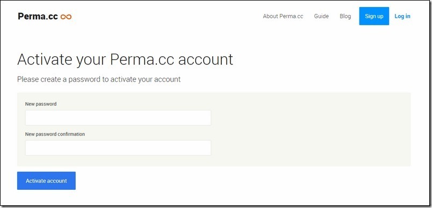
Task: Open the Perma.cc home logo text
Action: 38,17
